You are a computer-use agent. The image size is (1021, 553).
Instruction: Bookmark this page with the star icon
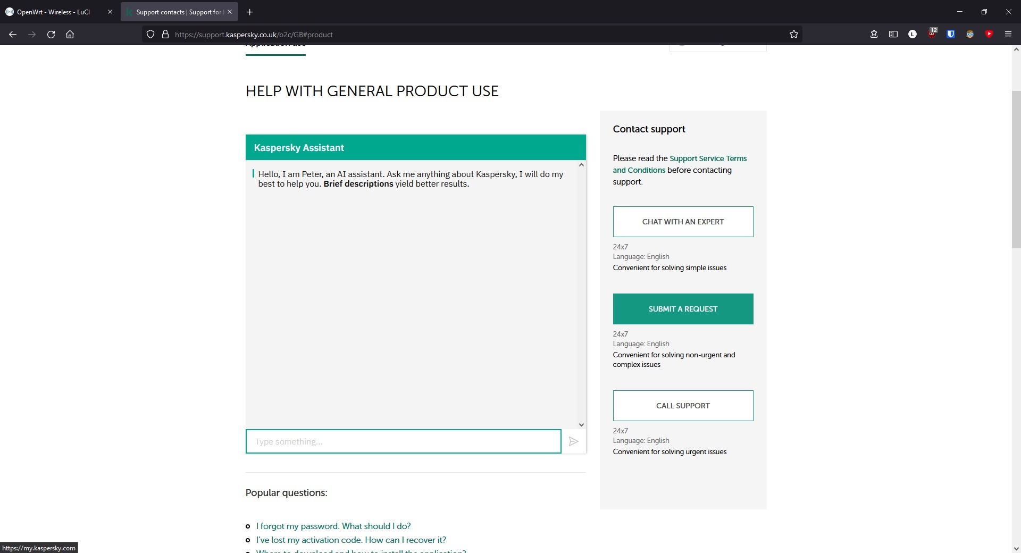[794, 35]
